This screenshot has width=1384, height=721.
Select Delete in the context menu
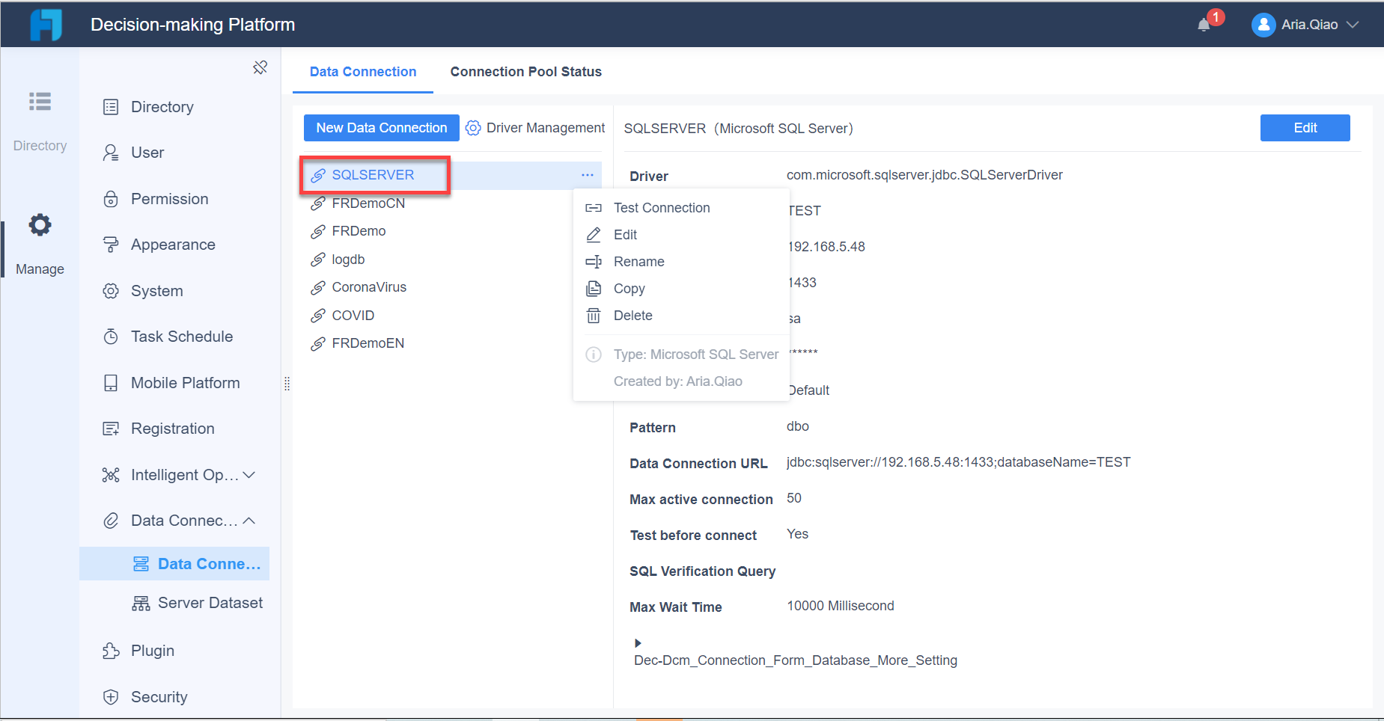632,315
